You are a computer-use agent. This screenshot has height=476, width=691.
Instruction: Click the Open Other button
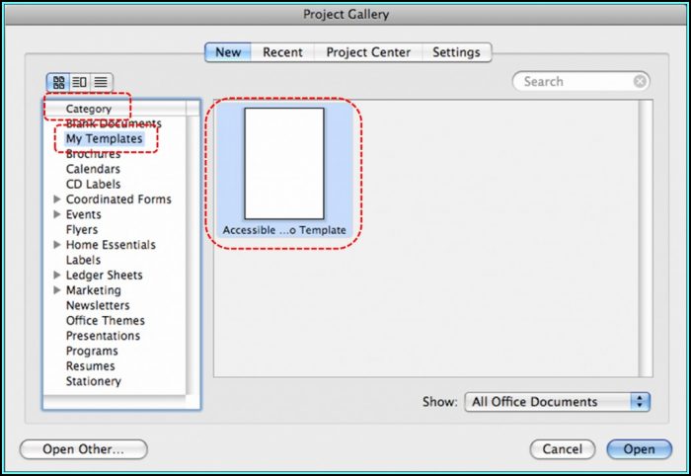tap(84, 449)
